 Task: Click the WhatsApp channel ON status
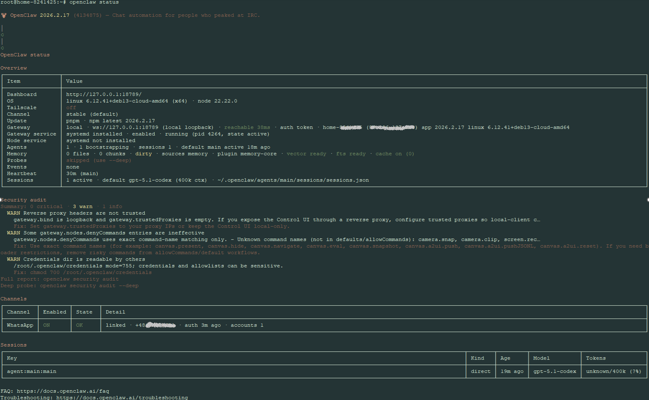click(46, 325)
